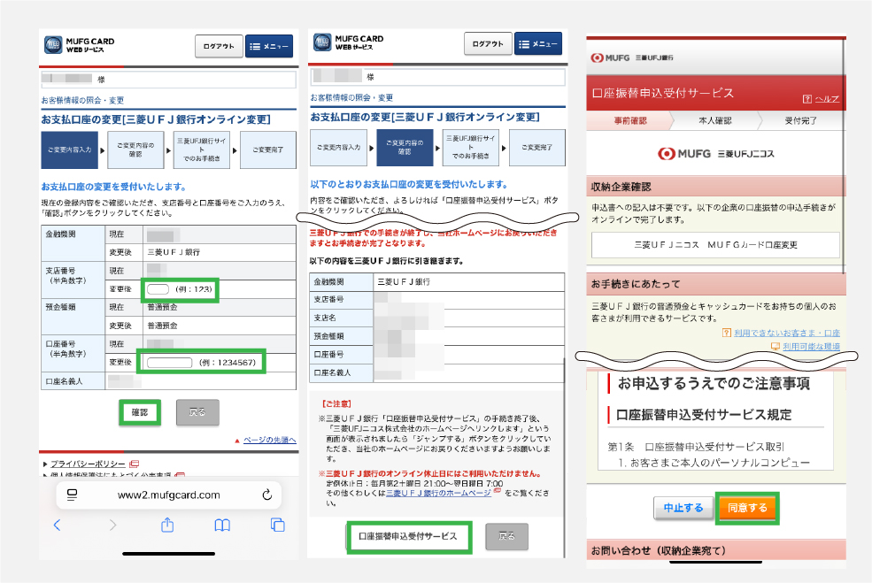Focus the 口座番号 変更後 input field
Screen dimensions: 872x583
pyautogui.click(x=170, y=363)
